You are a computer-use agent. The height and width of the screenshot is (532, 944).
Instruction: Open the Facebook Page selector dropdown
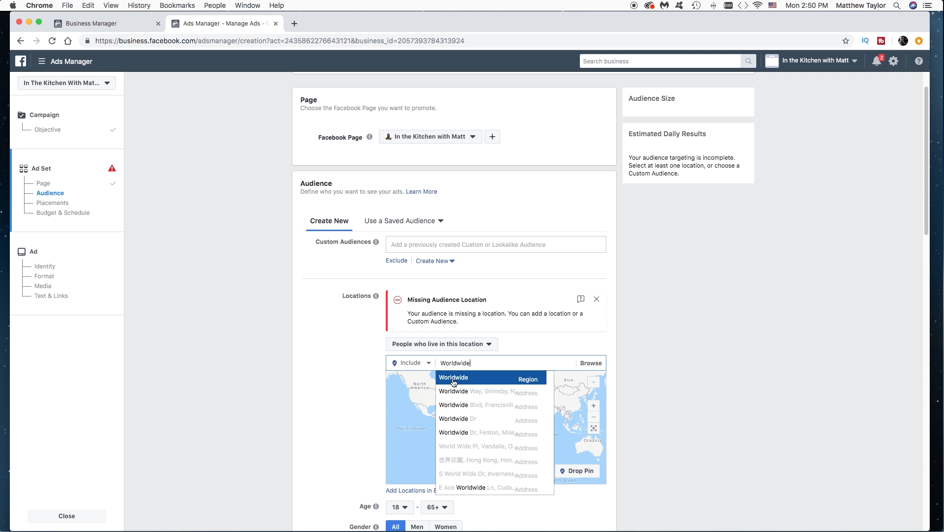pyautogui.click(x=430, y=137)
